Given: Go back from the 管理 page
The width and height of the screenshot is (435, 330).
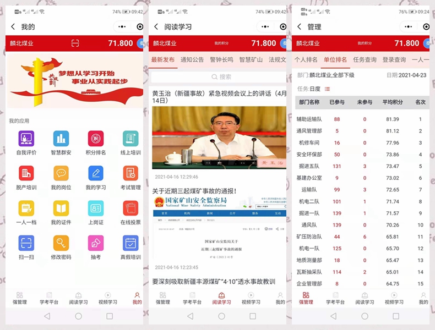Looking at the screenshot, I should [299, 27].
